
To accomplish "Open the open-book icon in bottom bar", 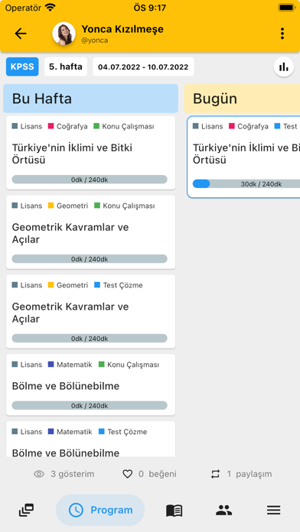I will [x=174, y=511].
